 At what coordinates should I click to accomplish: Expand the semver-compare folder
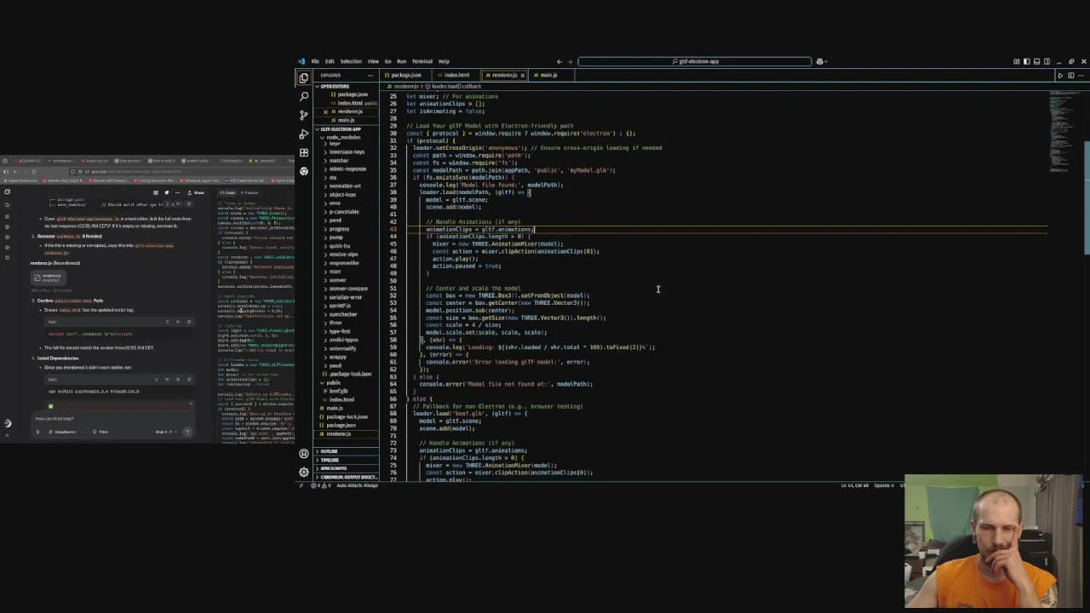(348, 289)
